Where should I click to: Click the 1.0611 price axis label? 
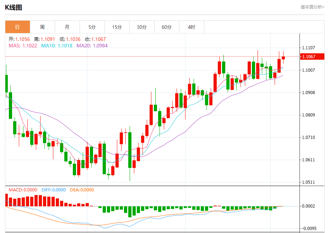(308, 160)
